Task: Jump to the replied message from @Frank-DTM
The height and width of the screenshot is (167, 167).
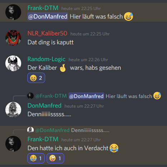Action: click(x=98, y=96)
